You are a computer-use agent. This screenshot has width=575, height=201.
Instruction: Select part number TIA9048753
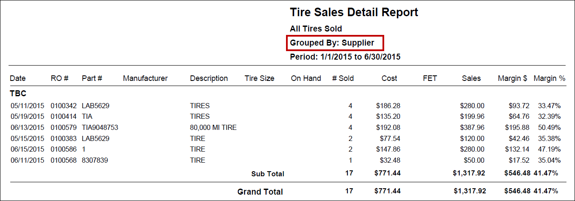(100, 127)
